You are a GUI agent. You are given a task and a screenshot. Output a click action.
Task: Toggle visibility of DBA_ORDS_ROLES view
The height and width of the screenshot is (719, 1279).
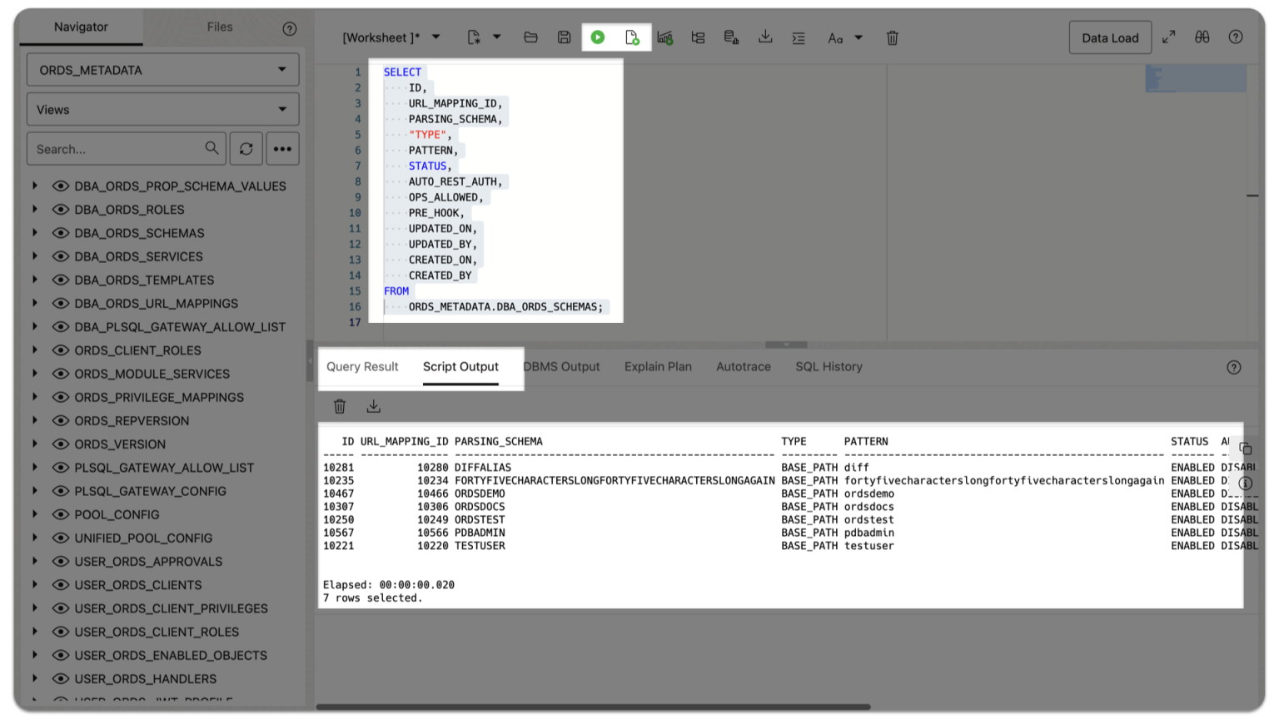(x=61, y=209)
